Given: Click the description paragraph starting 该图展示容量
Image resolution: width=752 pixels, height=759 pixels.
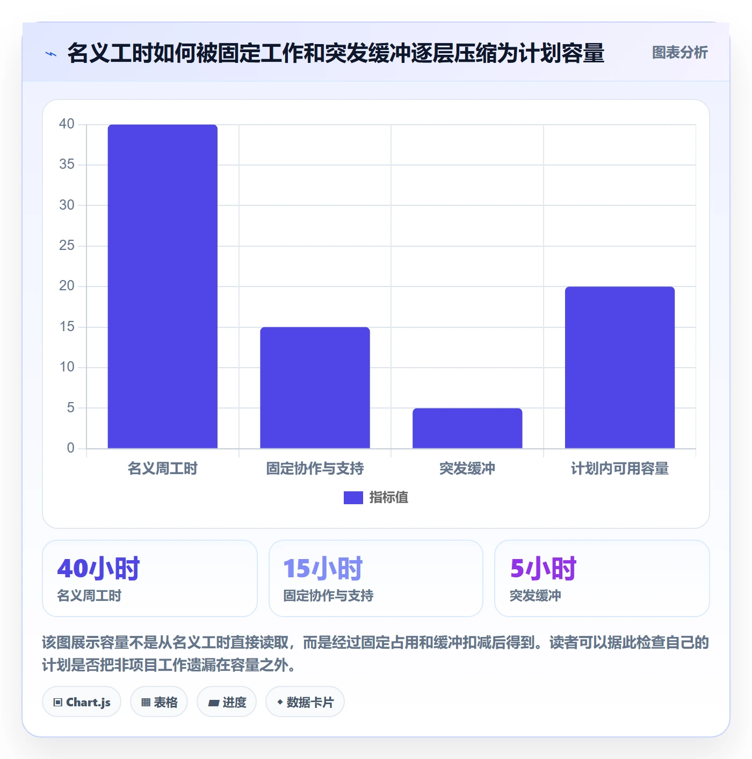Looking at the screenshot, I should [375, 654].
